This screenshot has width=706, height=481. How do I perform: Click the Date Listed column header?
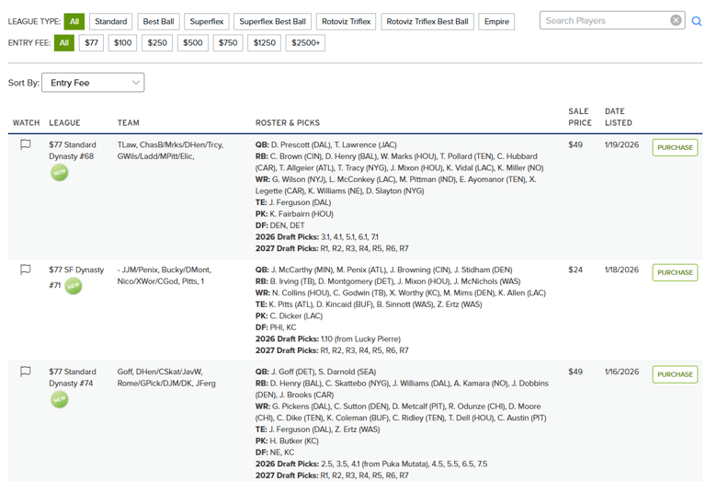[x=618, y=117]
